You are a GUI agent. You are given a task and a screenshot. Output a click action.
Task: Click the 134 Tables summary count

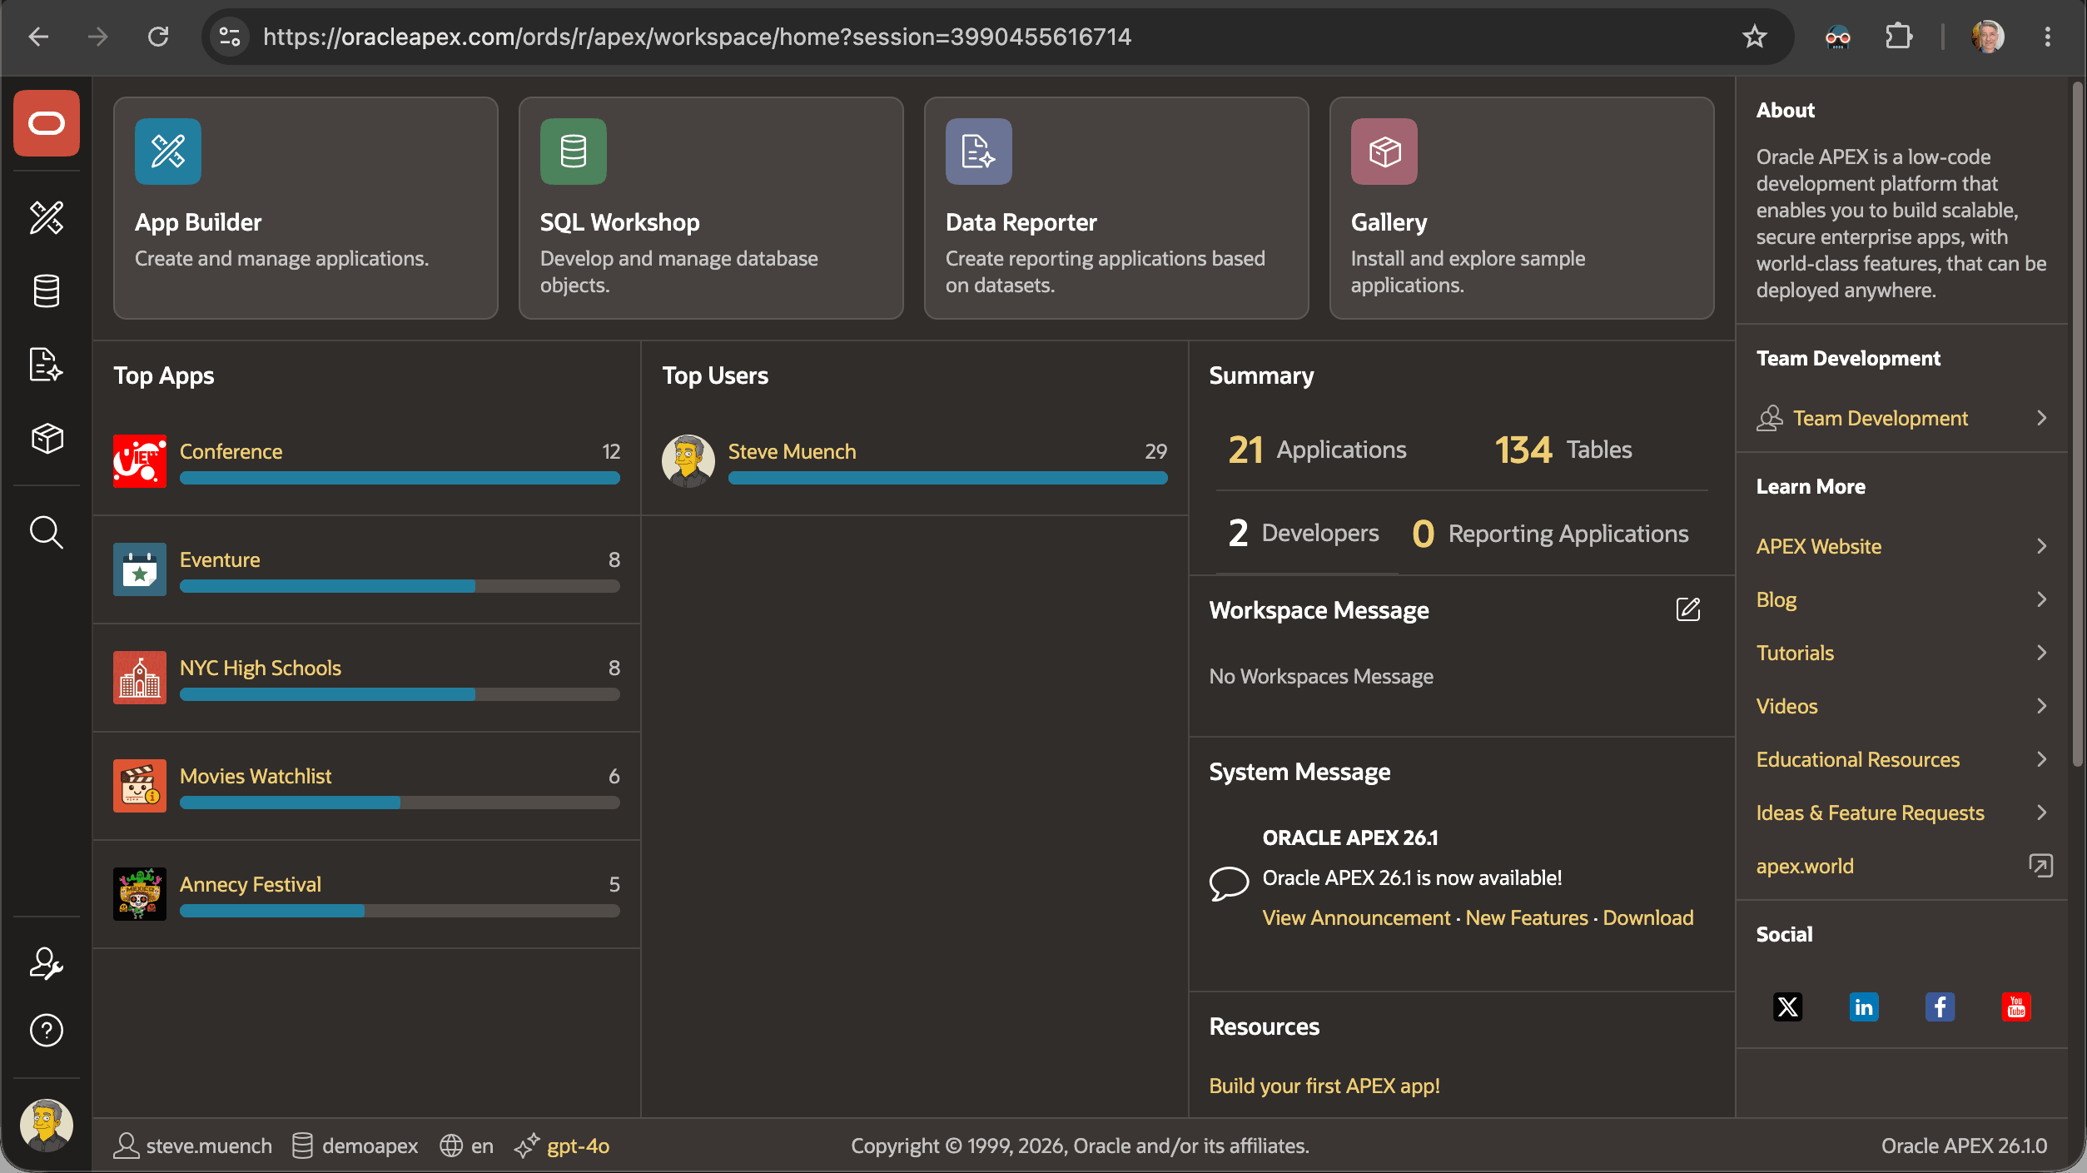click(1563, 450)
